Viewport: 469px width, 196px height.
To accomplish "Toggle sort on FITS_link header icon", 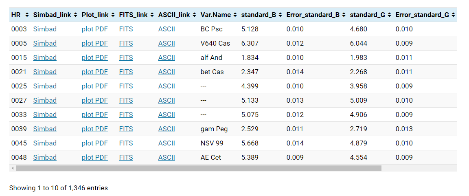I will pyautogui.click(x=152, y=15).
